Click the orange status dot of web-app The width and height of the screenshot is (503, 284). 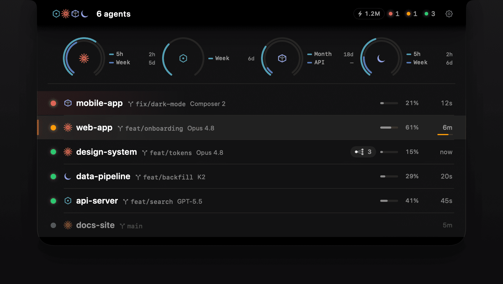click(x=53, y=128)
